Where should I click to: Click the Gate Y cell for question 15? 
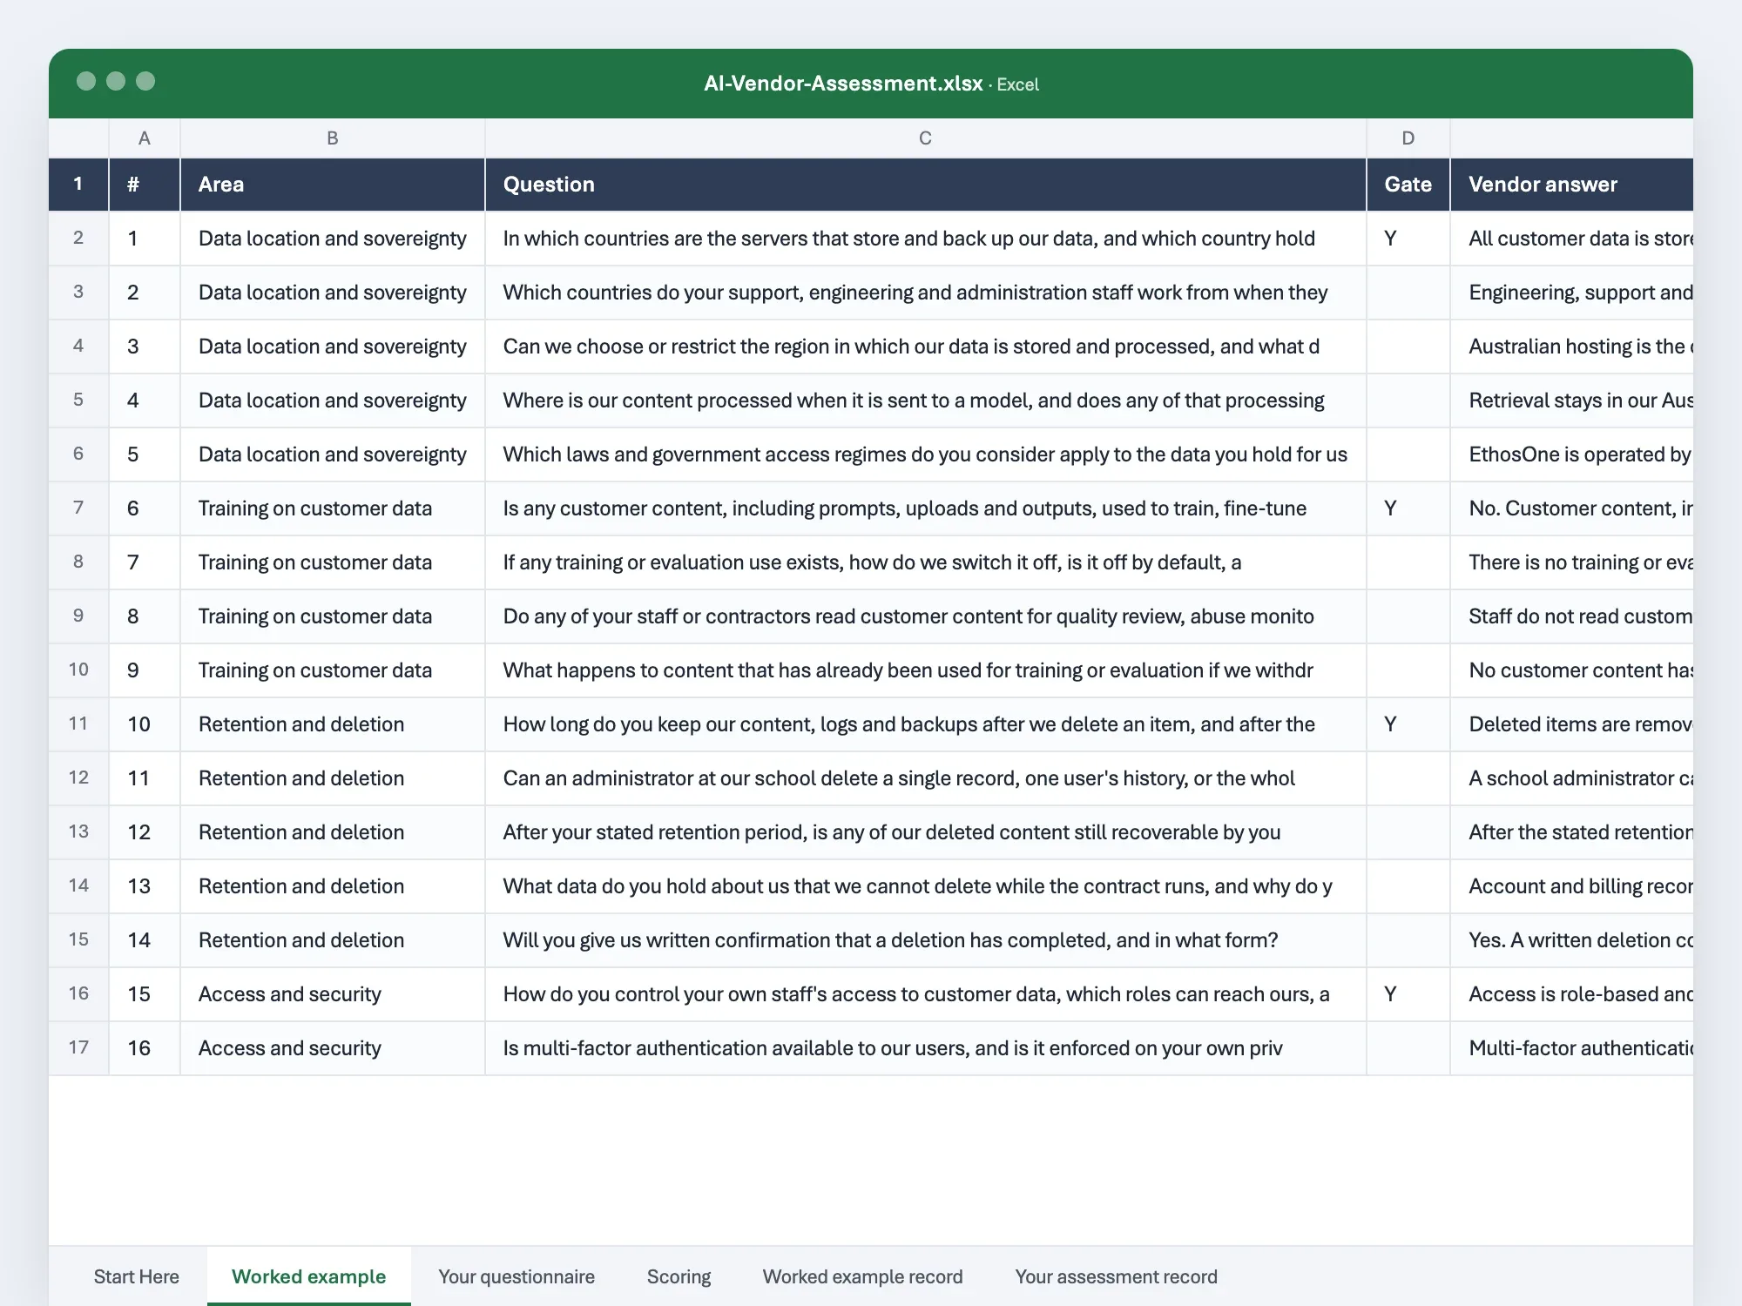(x=1408, y=994)
